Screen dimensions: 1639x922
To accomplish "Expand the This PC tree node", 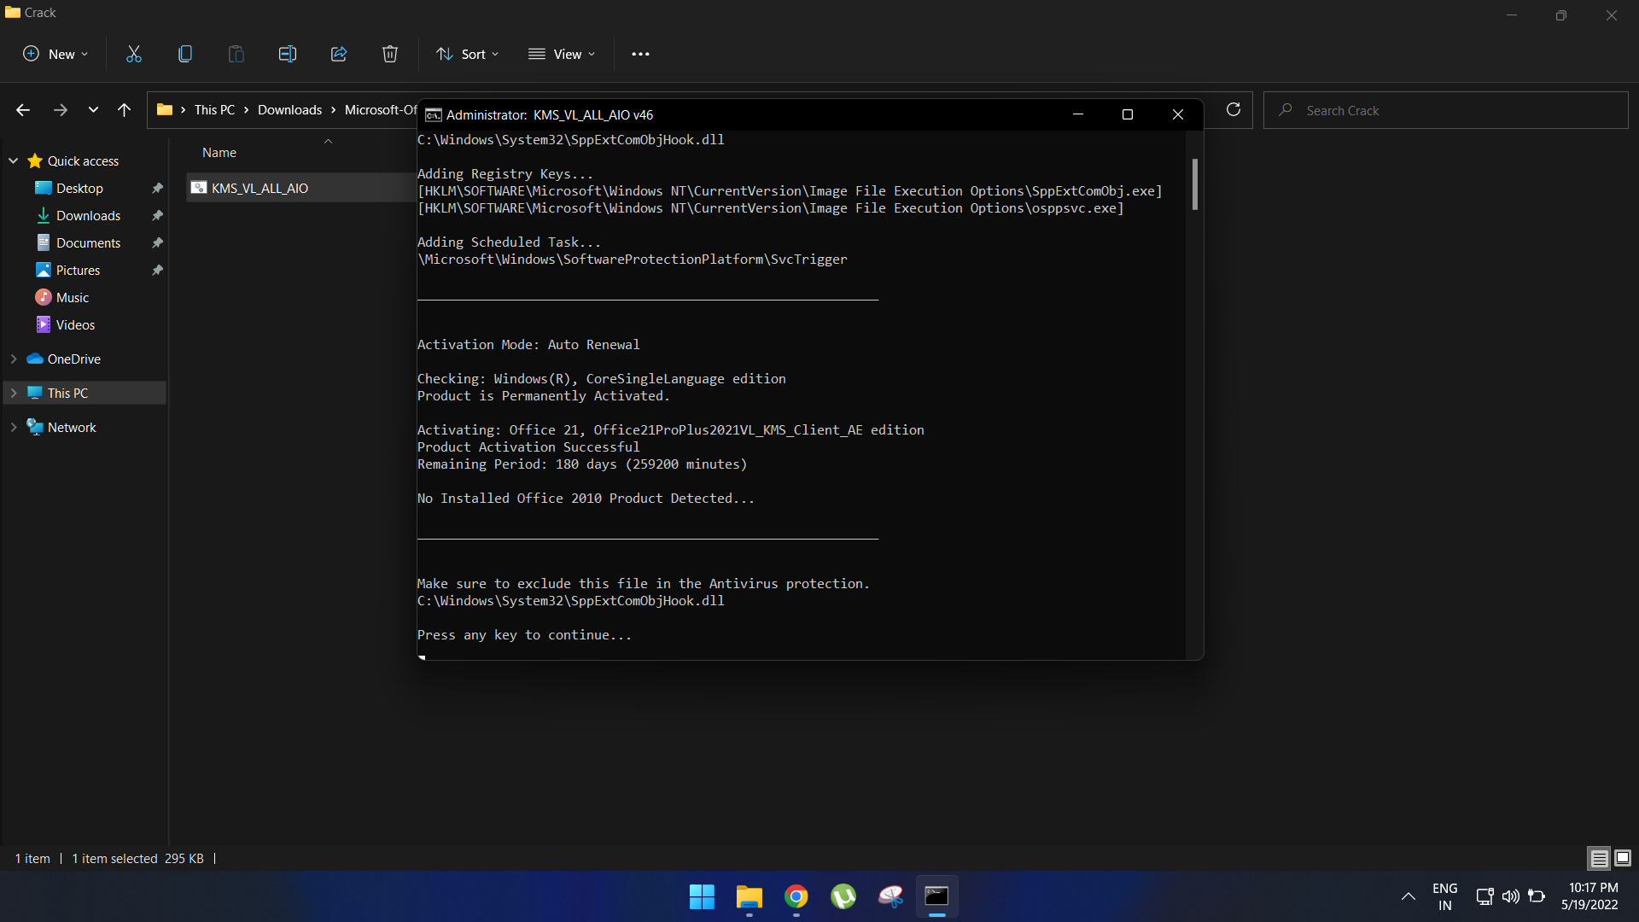I will (14, 393).
